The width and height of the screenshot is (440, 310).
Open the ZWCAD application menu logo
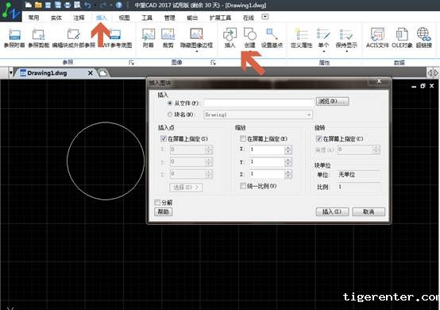(10, 11)
